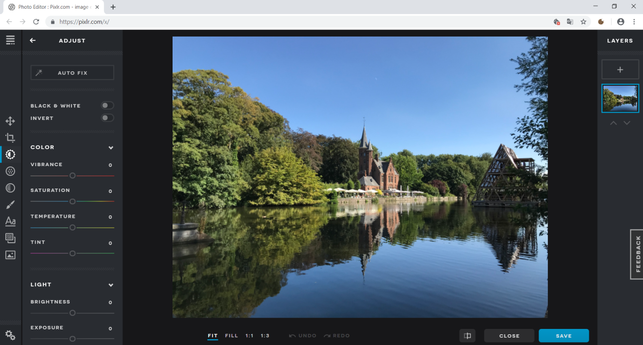Select the Draw brush tool
The height and width of the screenshot is (345, 643).
pos(10,205)
